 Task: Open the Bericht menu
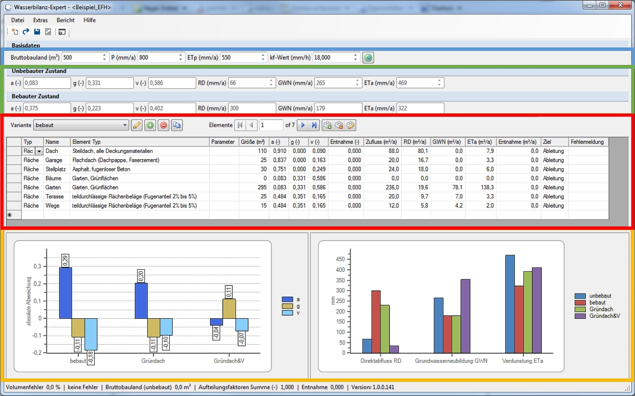[66, 20]
